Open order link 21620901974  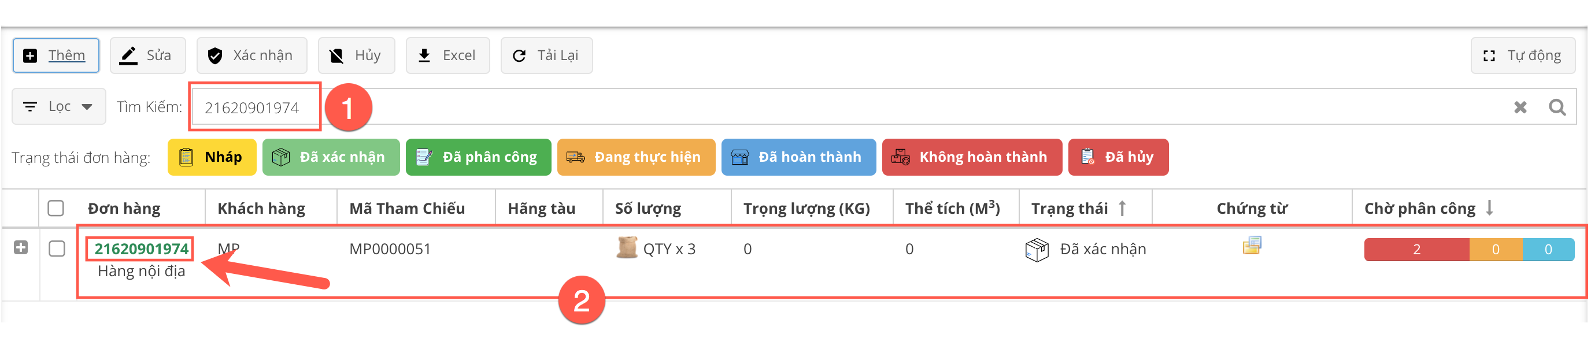[x=141, y=249]
